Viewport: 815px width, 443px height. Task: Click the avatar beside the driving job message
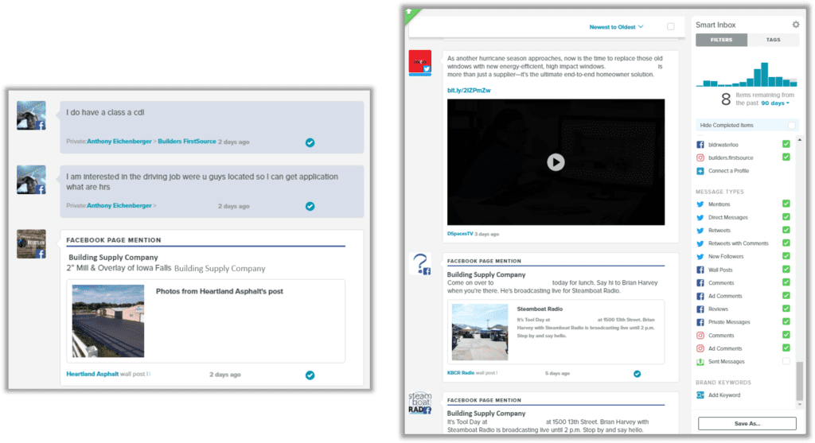click(x=31, y=180)
